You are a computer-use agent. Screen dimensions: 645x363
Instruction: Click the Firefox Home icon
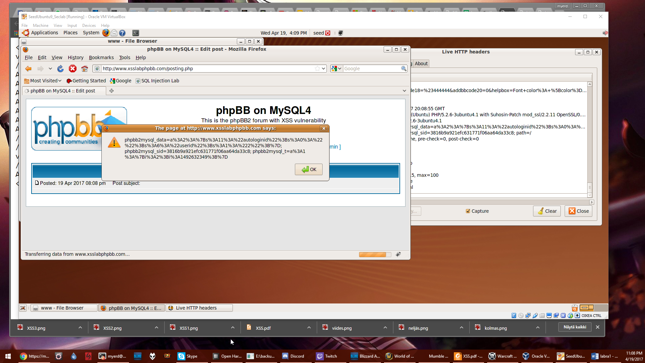[85, 69]
